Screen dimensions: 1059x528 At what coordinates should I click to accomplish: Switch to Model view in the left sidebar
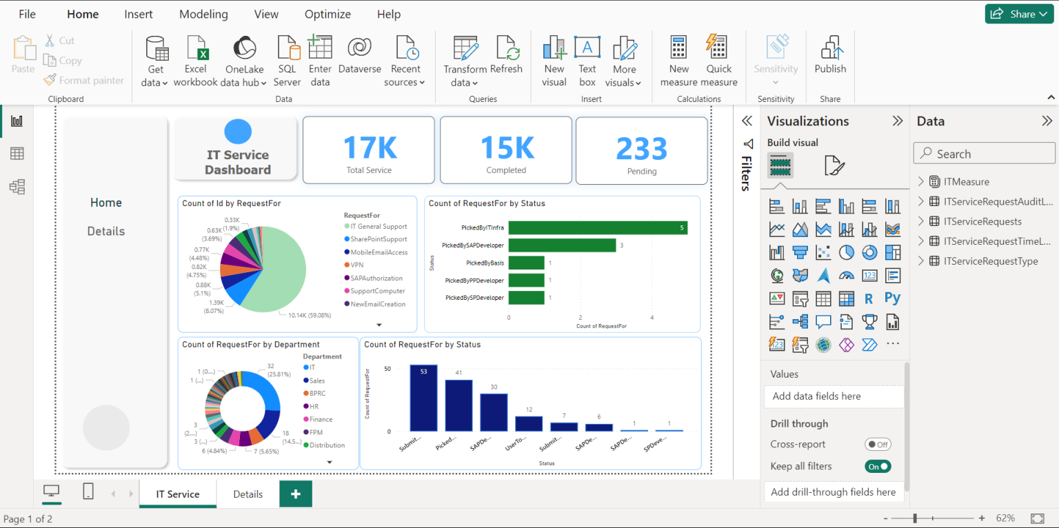click(17, 186)
